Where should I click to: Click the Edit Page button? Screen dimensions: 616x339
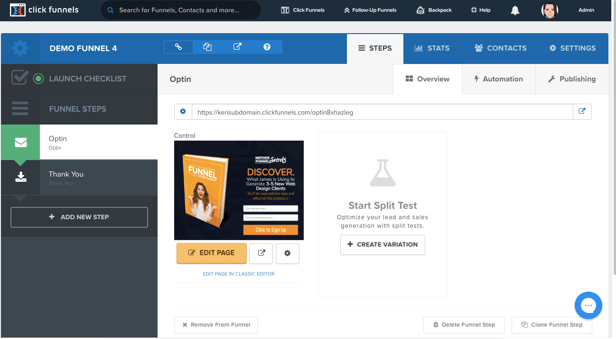pyautogui.click(x=212, y=253)
